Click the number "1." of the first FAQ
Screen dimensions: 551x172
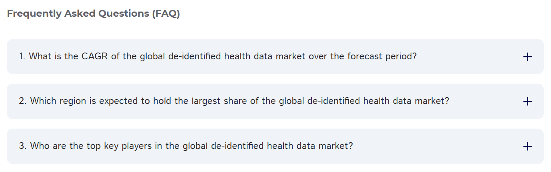pyautogui.click(x=22, y=57)
